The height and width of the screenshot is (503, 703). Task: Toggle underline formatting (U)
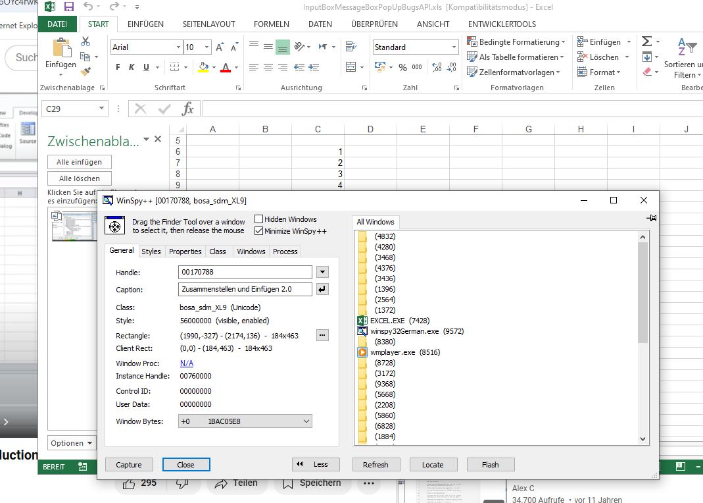146,67
